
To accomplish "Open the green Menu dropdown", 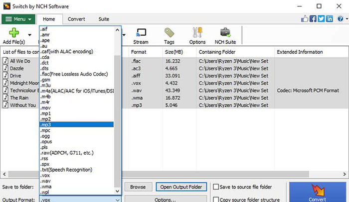I will 18,19.
